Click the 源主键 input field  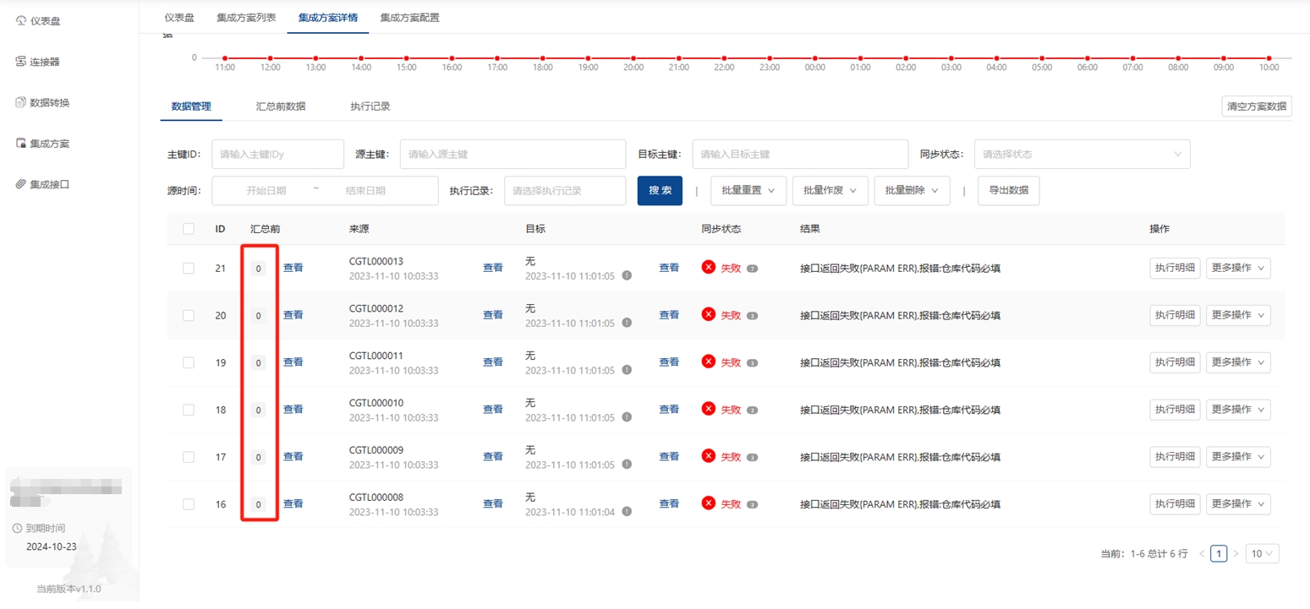click(x=512, y=155)
